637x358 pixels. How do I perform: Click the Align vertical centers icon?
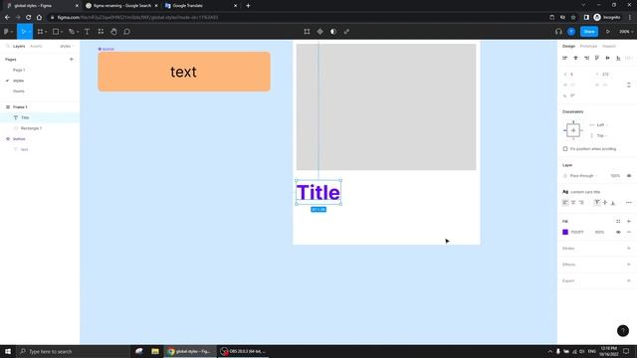pos(607,58)
